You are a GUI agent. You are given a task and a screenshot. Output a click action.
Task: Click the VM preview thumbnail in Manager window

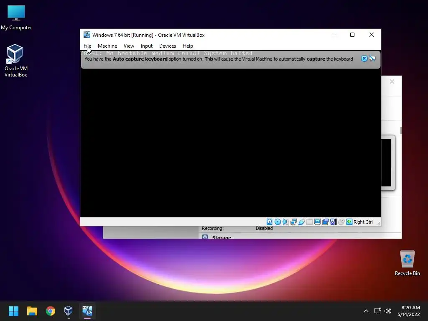point(388,163)
